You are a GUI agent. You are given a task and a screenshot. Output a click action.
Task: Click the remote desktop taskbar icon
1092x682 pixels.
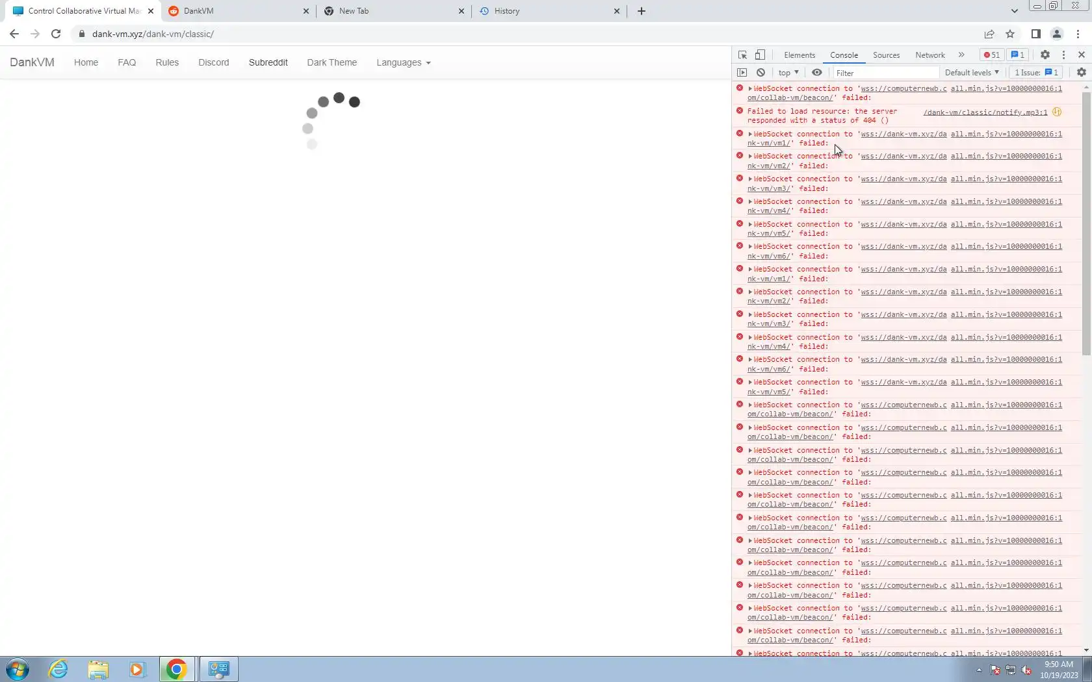coord(219,669)
